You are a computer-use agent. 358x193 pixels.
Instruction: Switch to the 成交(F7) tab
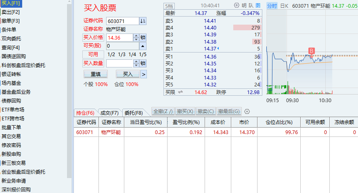click(109, 113)
